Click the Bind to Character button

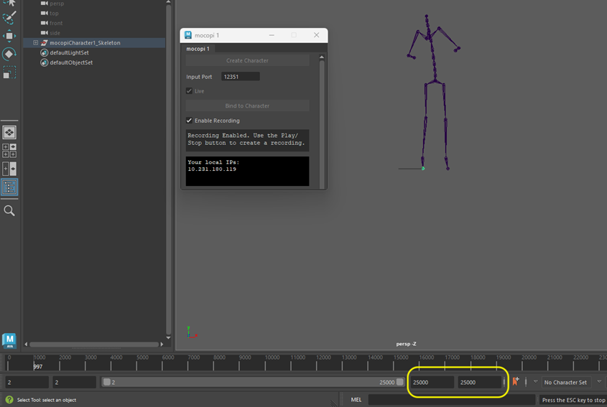(247, 106)
